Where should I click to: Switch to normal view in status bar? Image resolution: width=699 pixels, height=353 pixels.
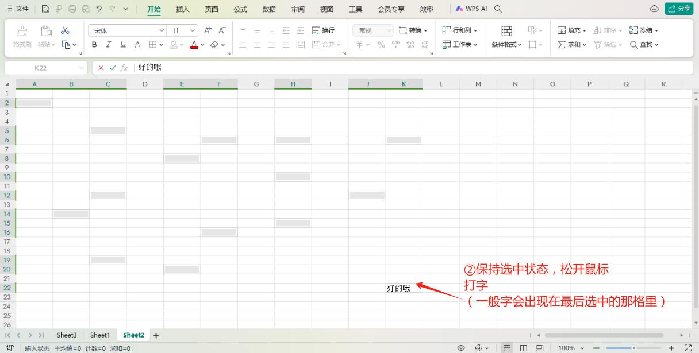(508, 348)
